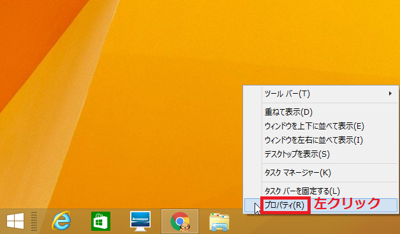Image resolution: width=400 pixels, height=234 pixels.
Task: Launch Internet Explorer from the taskbar
Action: point(61,221)
